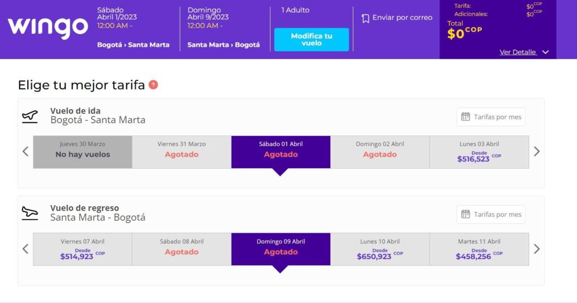This screenshot has width=577, height=303.
Task: Click calendar icon in return Tarifas por mes
Action: [x=465, y=214]
